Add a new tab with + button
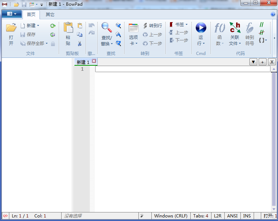 [262, 62]
